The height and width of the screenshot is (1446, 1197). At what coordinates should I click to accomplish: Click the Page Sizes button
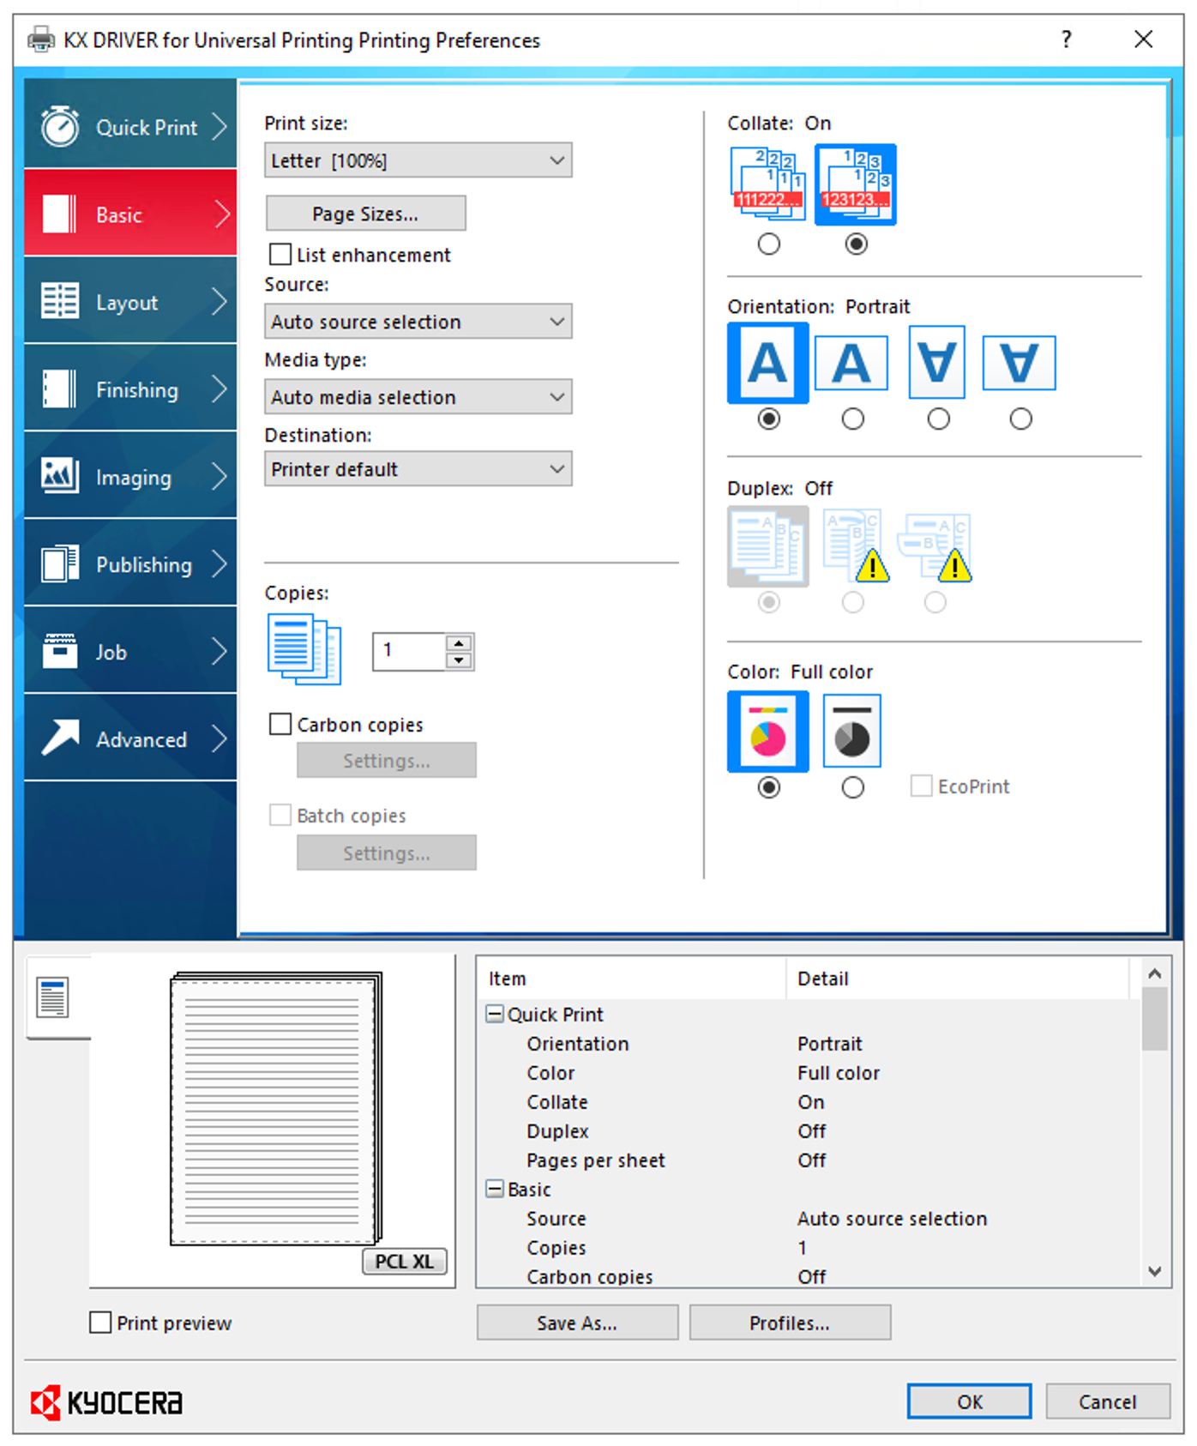(365, 214)
